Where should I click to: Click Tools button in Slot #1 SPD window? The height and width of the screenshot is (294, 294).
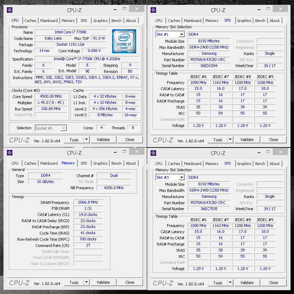pyautogui.click(x=218, y=140)
